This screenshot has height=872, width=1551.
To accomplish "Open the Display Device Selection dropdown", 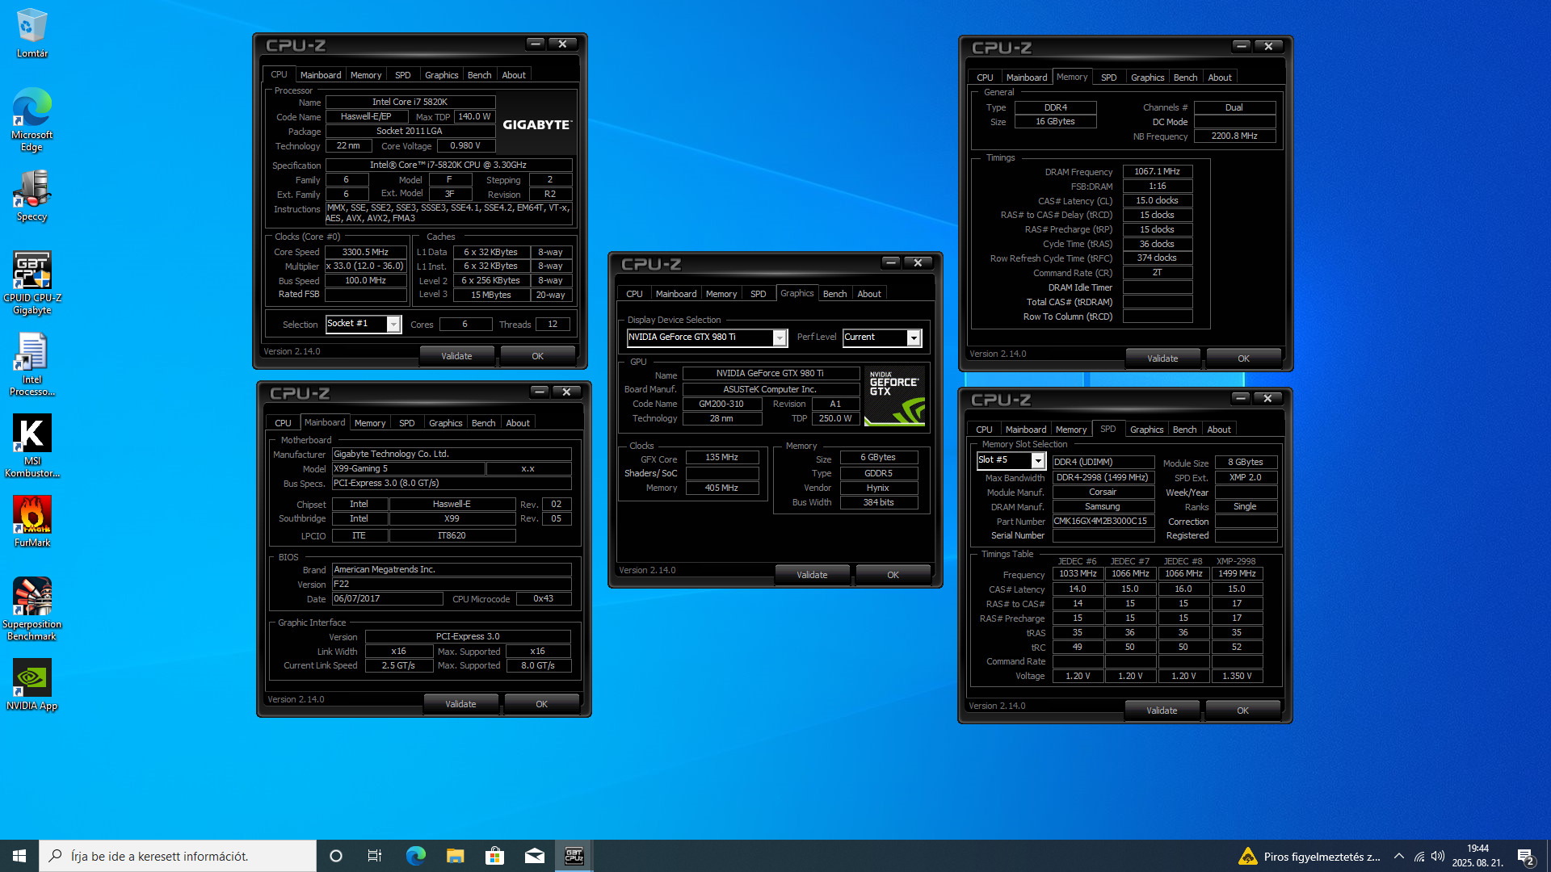I will 780,337.
